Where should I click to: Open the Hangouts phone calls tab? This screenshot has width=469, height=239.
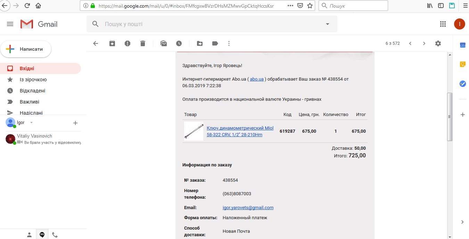click(55, 235)
